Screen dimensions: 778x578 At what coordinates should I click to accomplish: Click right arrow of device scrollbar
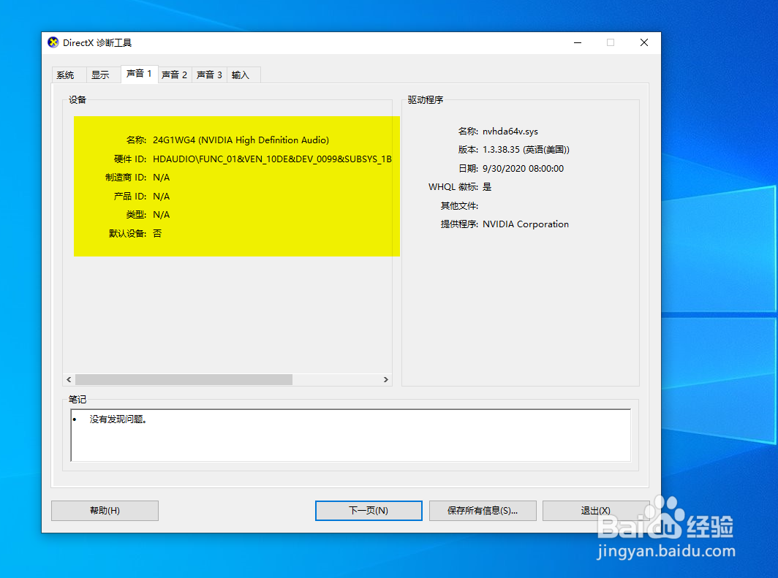385,380
